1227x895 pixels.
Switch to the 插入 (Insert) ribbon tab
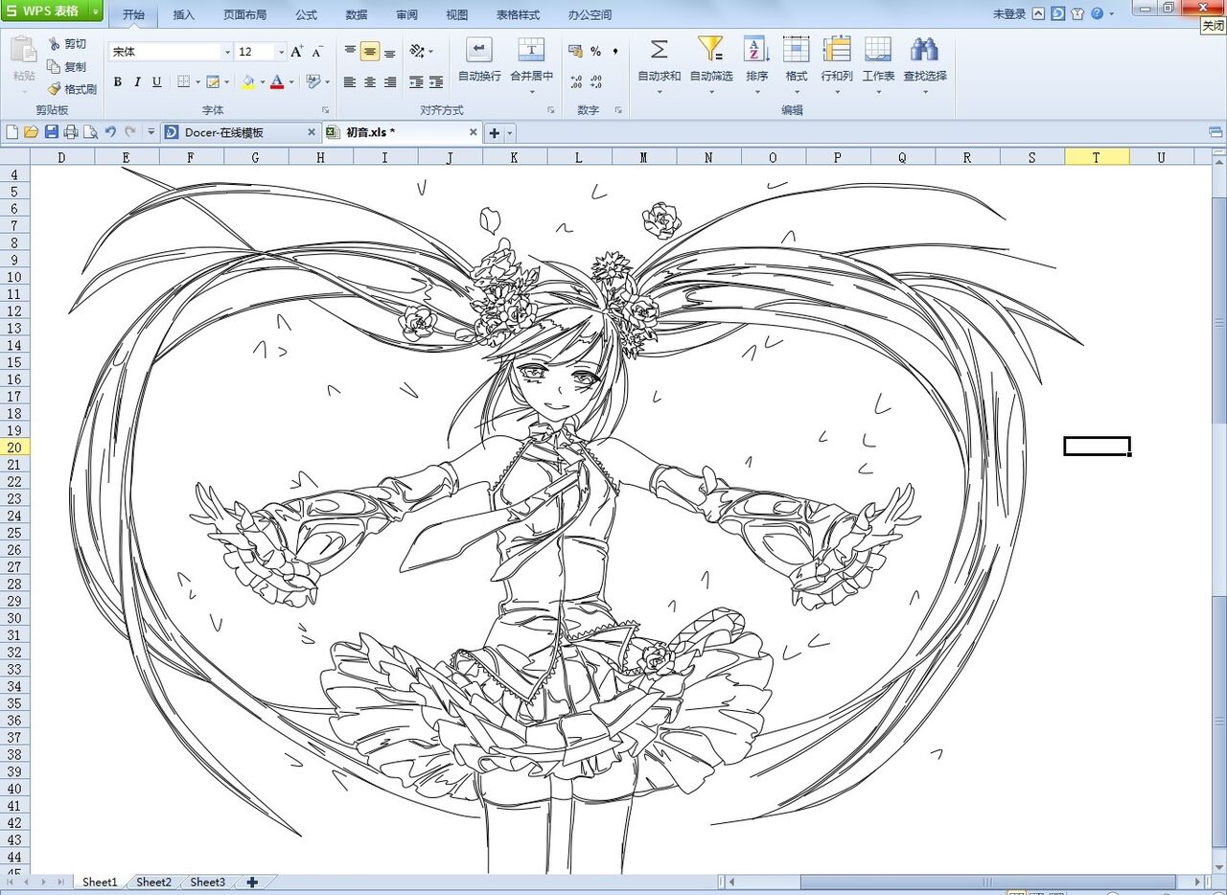[x=184, y=15]
